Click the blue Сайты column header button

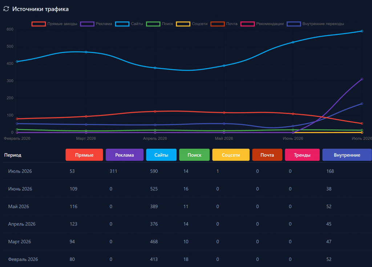tap(161, 155)
